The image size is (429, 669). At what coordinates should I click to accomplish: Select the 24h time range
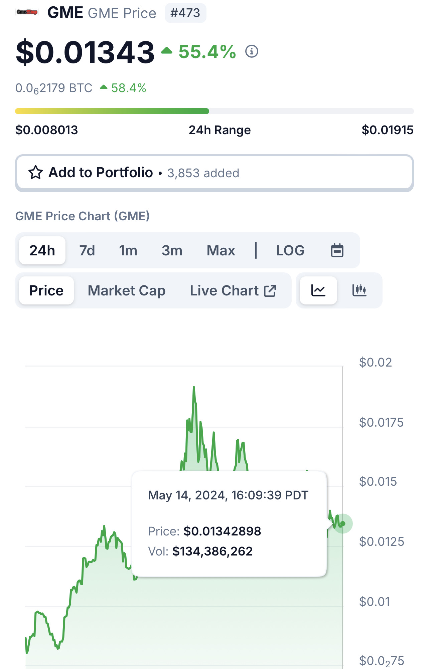point(42,250)
